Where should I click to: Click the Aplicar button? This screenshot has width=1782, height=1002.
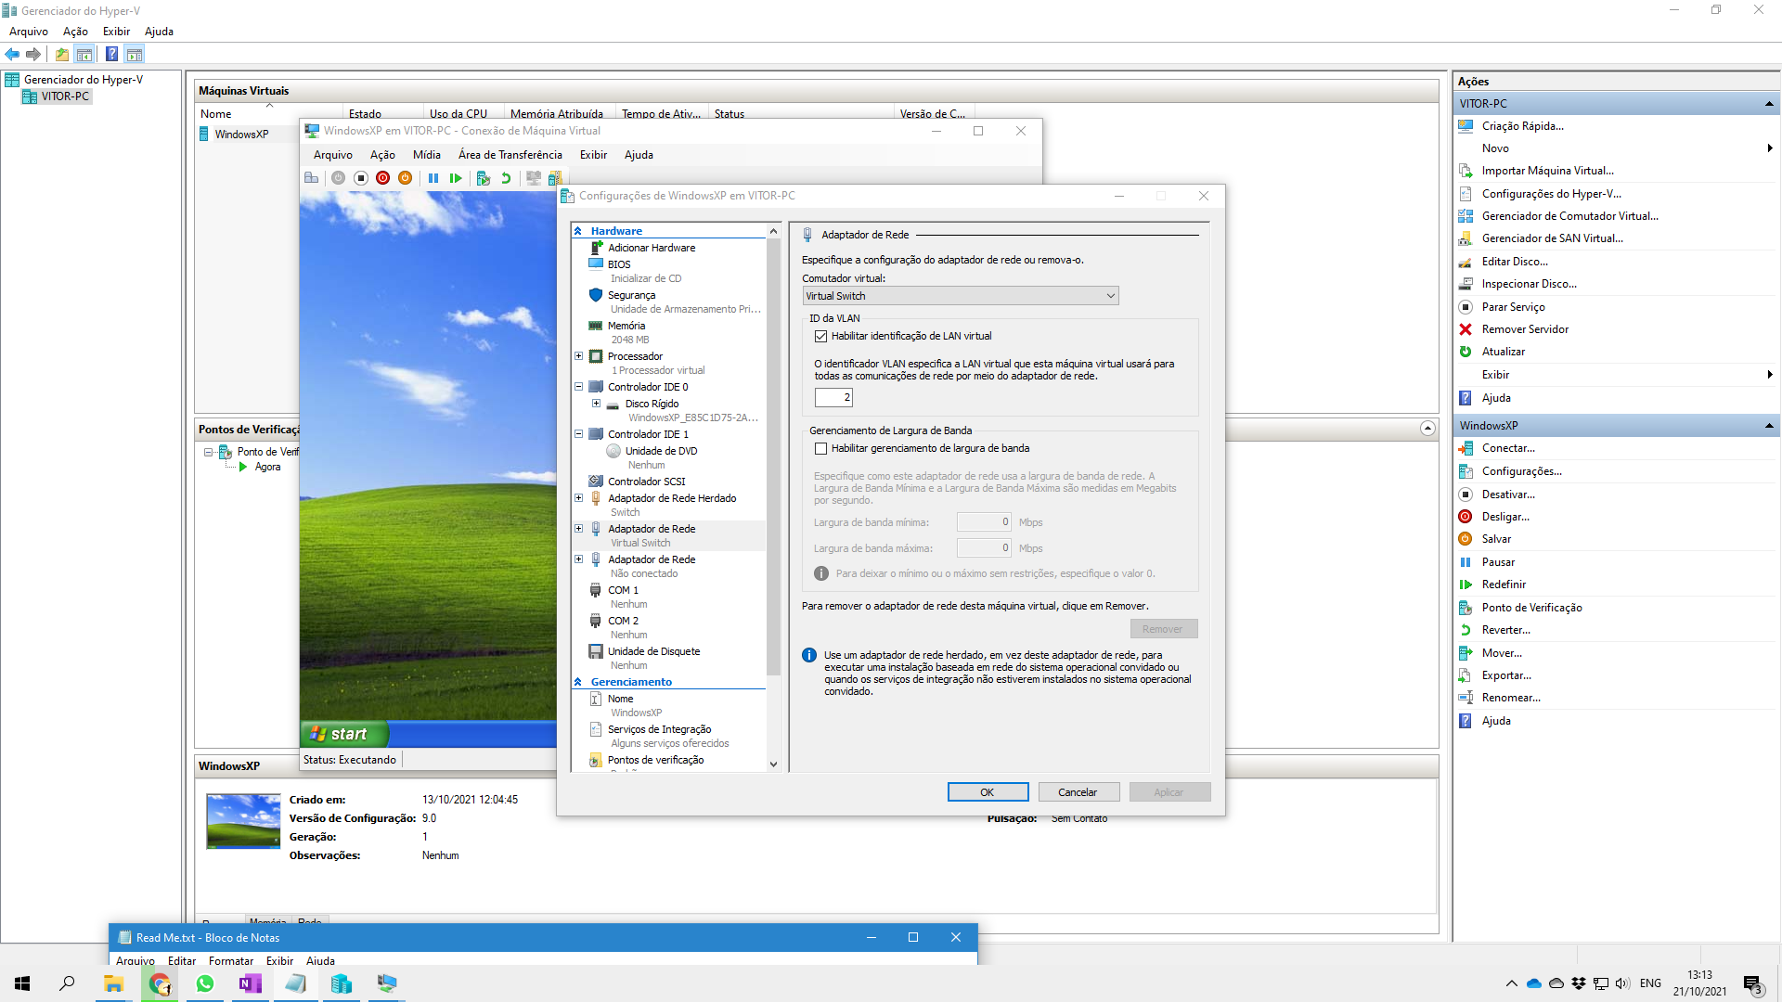point(1169,791)
